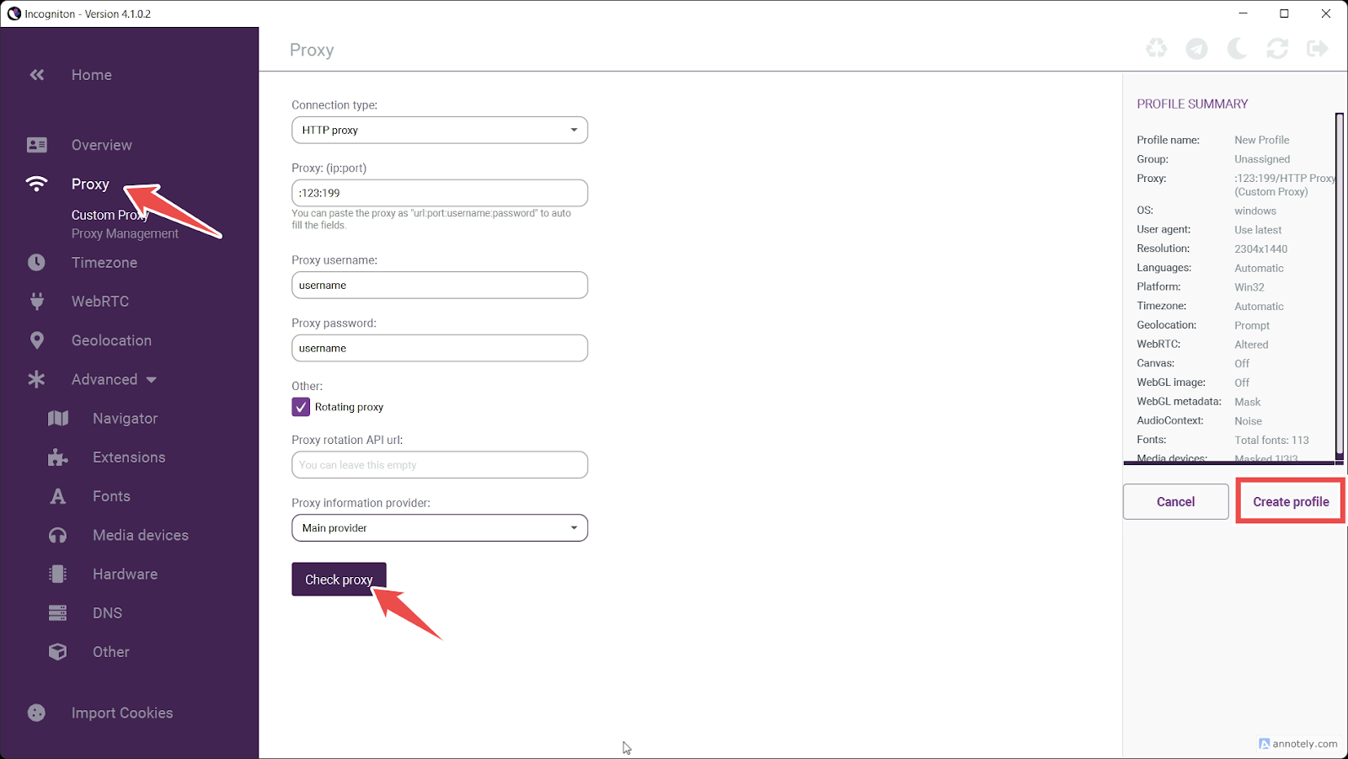
Task: Click 'New Profile' value in summary
Action: coord(1262,140)
